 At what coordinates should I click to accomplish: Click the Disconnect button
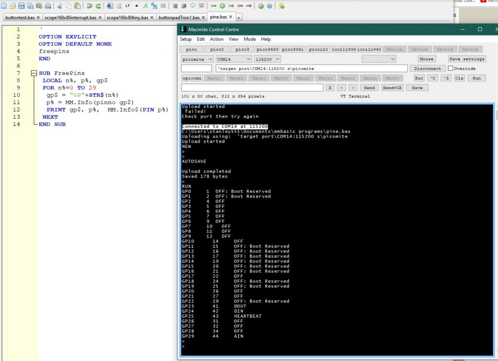427,69
